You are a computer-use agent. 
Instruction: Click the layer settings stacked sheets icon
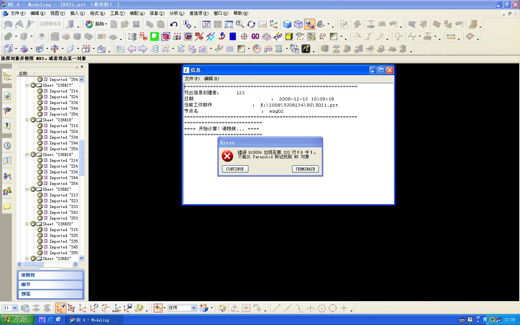(x=25, y=308)
